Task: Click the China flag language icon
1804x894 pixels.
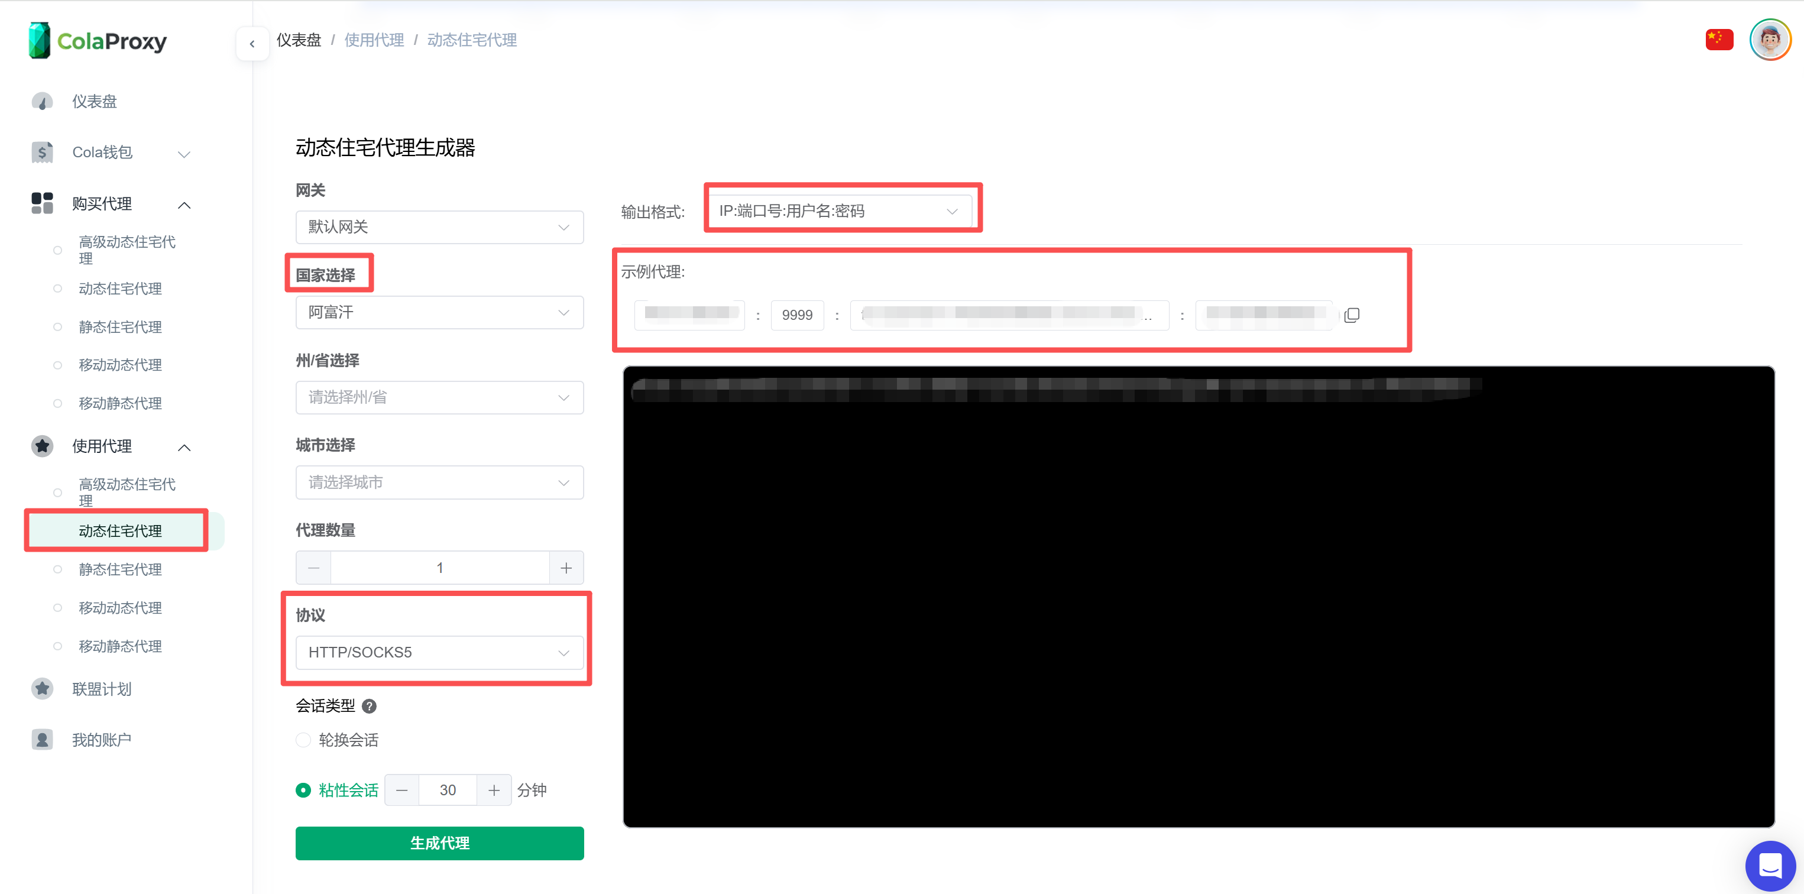Action: 1719,39
